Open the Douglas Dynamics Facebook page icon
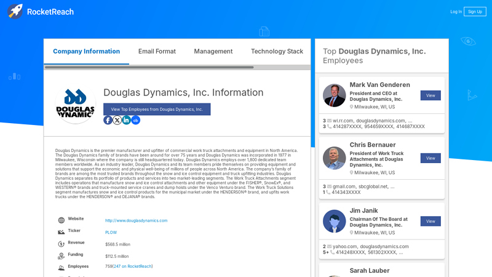Viewport: 492px width, 277px height. pyautogui.click(x=108, y=120)
